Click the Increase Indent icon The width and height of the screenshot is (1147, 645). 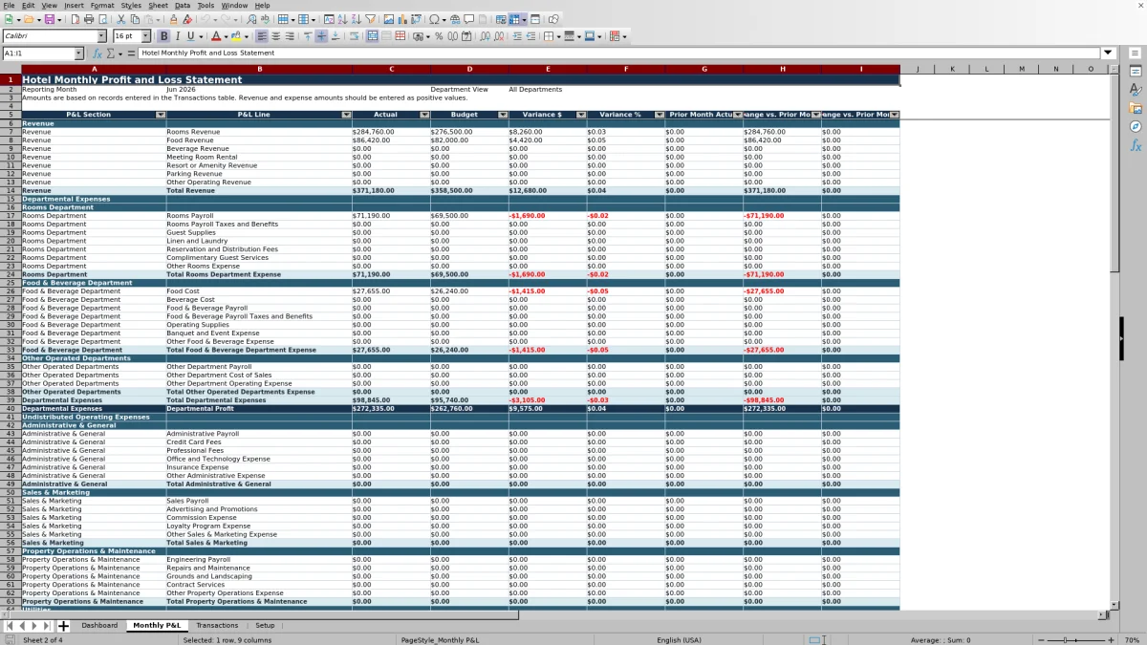[x=517, y=36]
